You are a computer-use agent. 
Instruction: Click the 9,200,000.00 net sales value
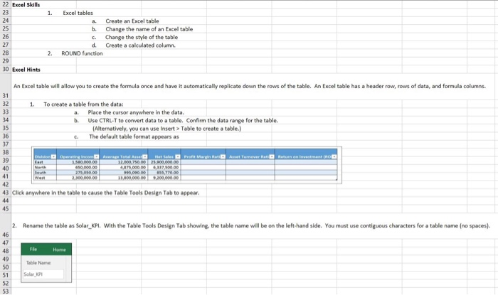(x=166, y=178)
